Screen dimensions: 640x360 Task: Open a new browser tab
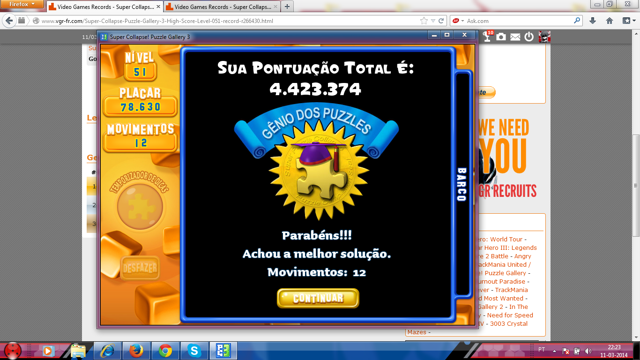click(x=287, y=7)
